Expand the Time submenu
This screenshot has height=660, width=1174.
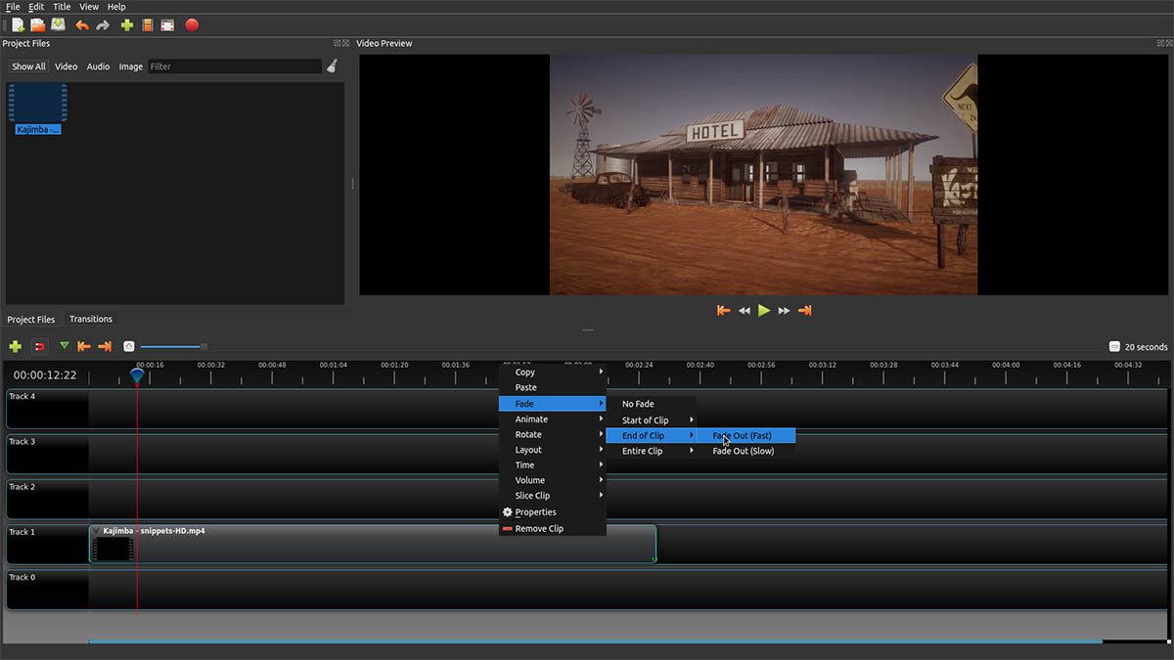[553, 464]
